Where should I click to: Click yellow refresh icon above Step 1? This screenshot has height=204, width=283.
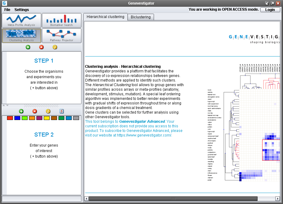(55, 47)
